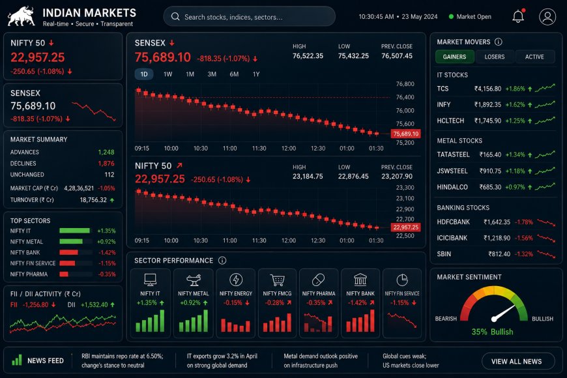The height and width of the screenshot is (378, 567).
Task: Open the user profile icon
Action: pos(547,17)
